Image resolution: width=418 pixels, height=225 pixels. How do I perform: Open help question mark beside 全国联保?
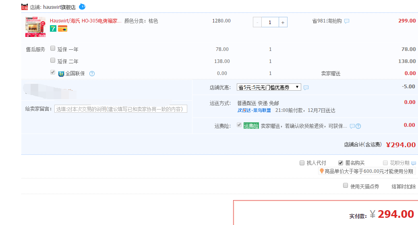92,73
